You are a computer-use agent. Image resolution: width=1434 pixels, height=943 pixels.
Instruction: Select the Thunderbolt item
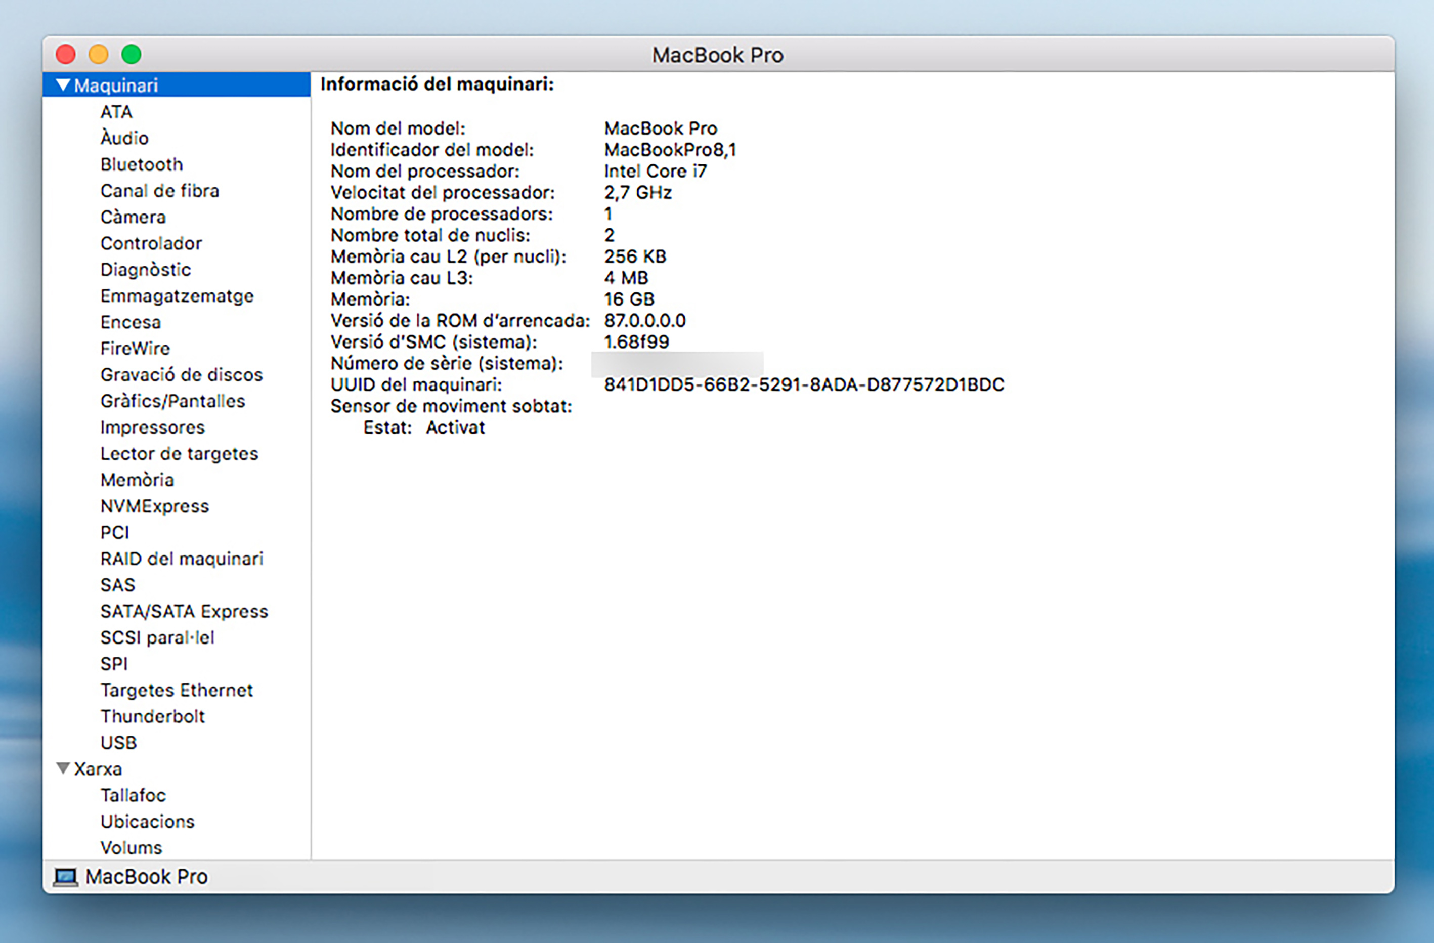152,716
